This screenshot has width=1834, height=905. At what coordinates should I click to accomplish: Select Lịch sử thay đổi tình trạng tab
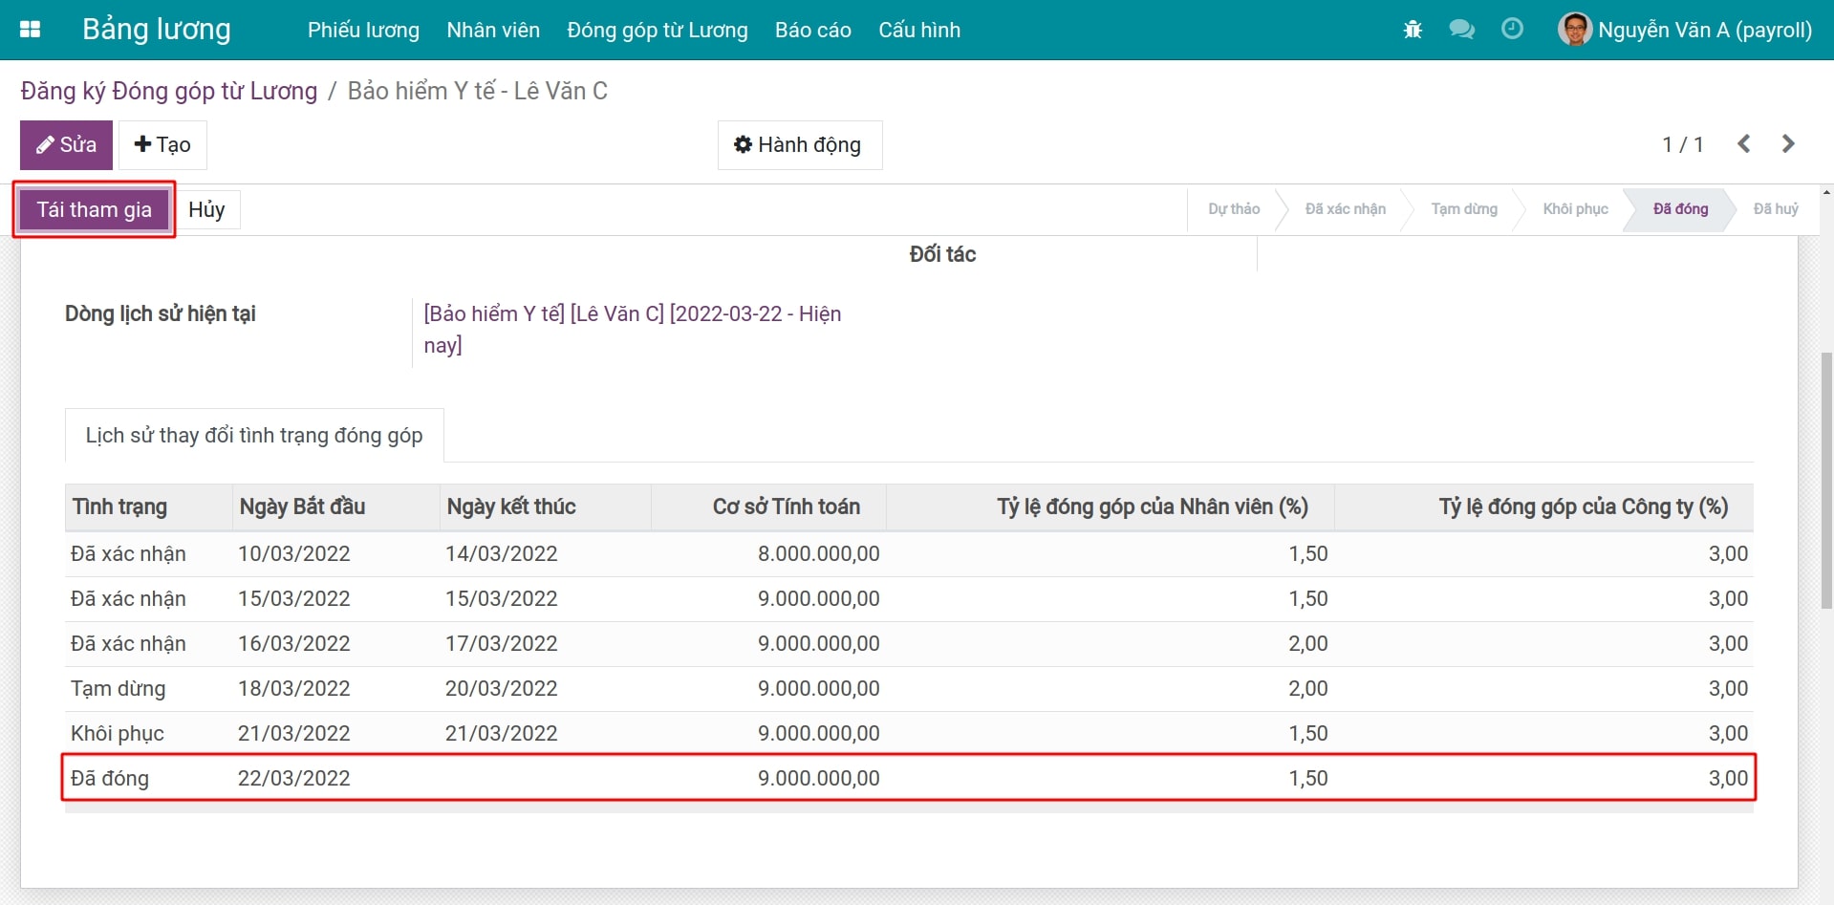point(254,436)
